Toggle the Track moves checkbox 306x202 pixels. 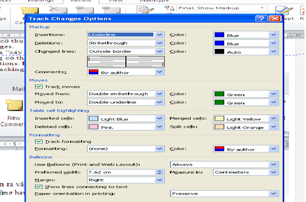(x=39, y=87)
